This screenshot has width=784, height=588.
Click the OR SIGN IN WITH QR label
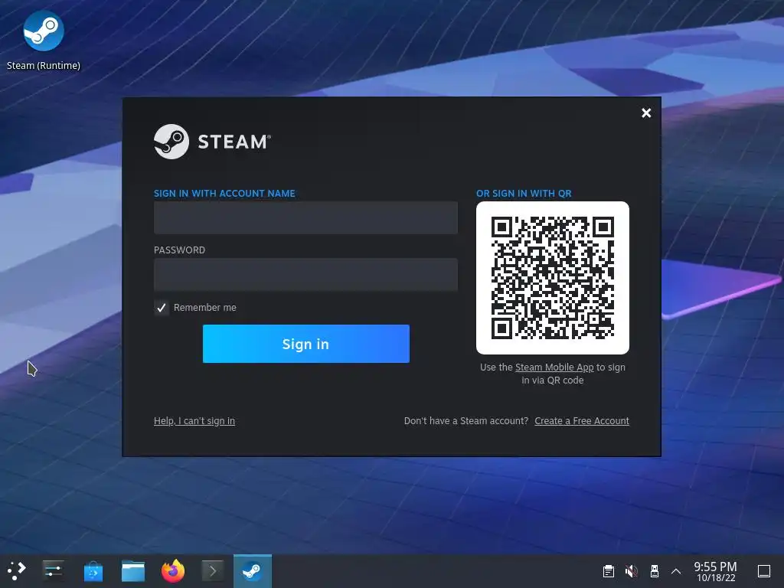click(524, 194)
